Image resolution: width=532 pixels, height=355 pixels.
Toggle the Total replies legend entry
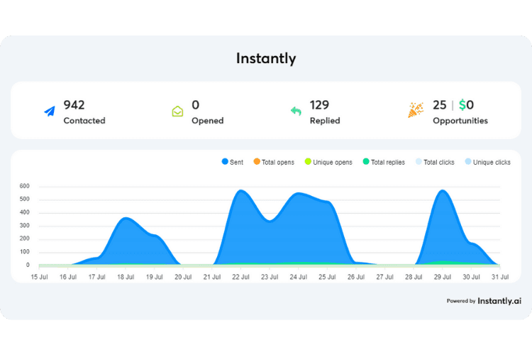[x=384, y=162]
